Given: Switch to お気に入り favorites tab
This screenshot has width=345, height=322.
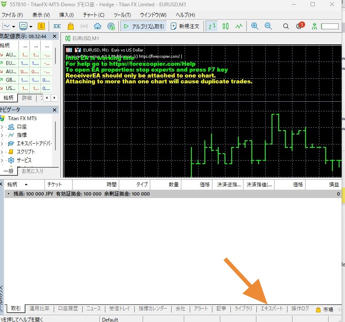Looking at the screenshot, I should pyautogui.click(x=33, y=171).
